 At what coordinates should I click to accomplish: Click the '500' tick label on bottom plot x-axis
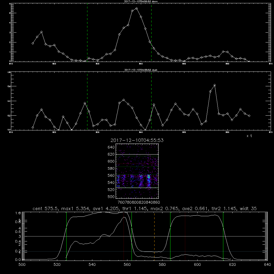tap(22, 264)
